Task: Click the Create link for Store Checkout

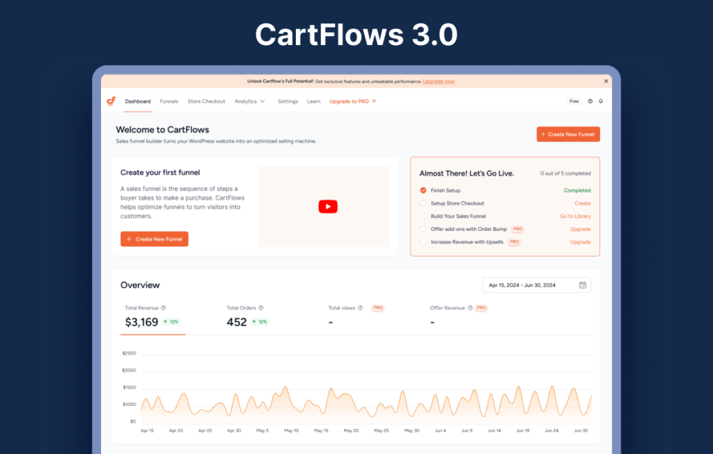Action: (583, 204)
